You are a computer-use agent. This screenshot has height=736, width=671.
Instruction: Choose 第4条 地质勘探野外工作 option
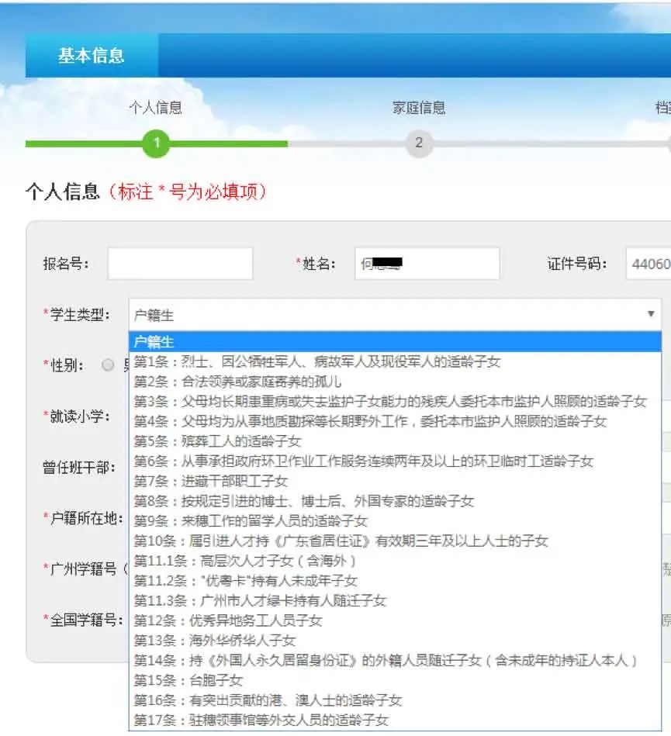[x=395, y=421]
